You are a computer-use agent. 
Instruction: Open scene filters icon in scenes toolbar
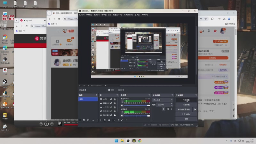(x=88, y=120)
